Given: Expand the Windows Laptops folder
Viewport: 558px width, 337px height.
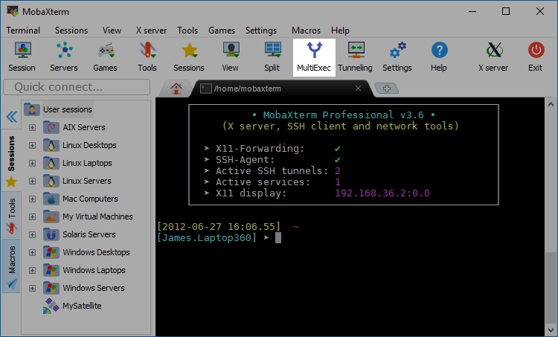Looking at the screenshot, I should (x=33, y=270).
